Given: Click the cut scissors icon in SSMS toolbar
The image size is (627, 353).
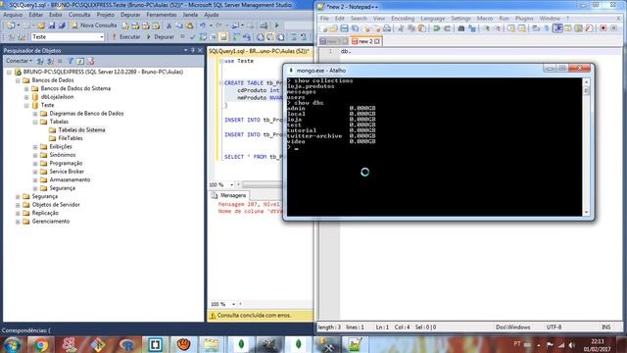Looking at the screenshot, I should click(169, 25).
